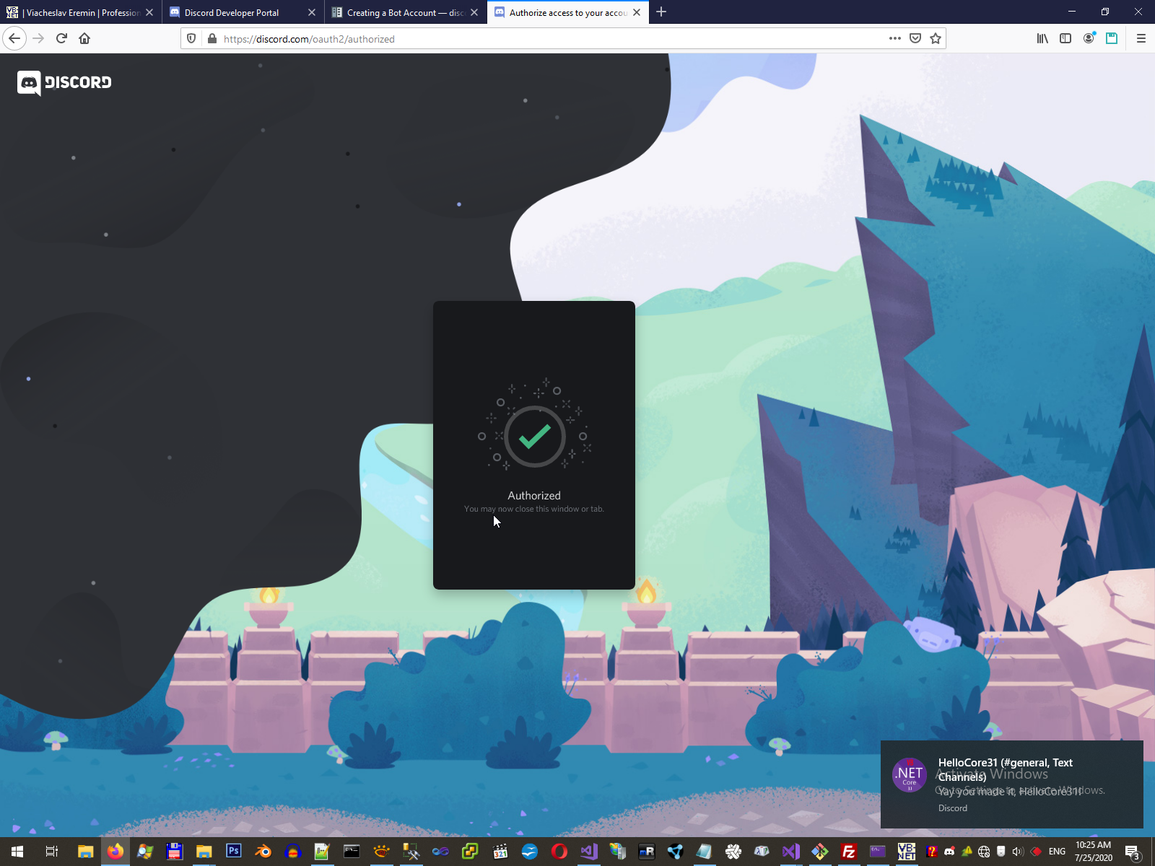This screenshot has width=1155, height=866.
Task: Close the Authorize access tab
Action: (x=637, y=12)
